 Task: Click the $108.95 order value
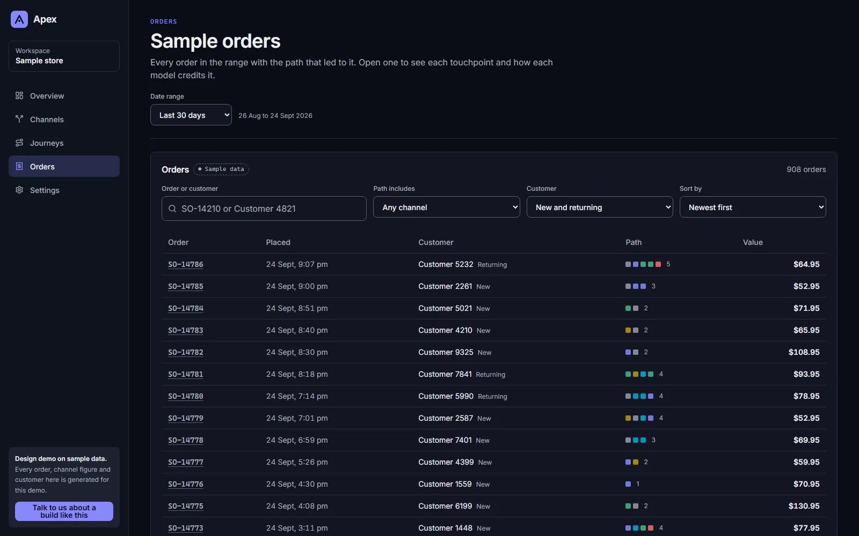pos(804,352)
